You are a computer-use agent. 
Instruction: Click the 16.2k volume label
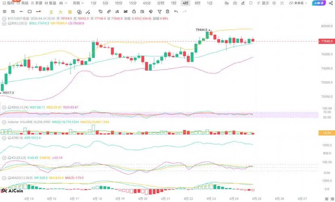click(x=327, y=133)
